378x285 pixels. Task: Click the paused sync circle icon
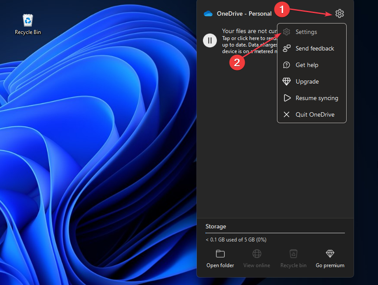click(210, 40)
